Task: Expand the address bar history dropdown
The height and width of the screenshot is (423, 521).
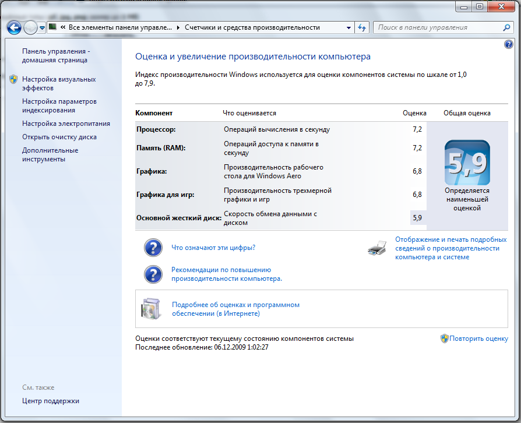Action: [x=348, y=27]
